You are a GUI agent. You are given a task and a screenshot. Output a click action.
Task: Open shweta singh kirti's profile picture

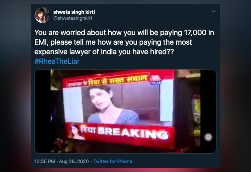tap(42, 15)
